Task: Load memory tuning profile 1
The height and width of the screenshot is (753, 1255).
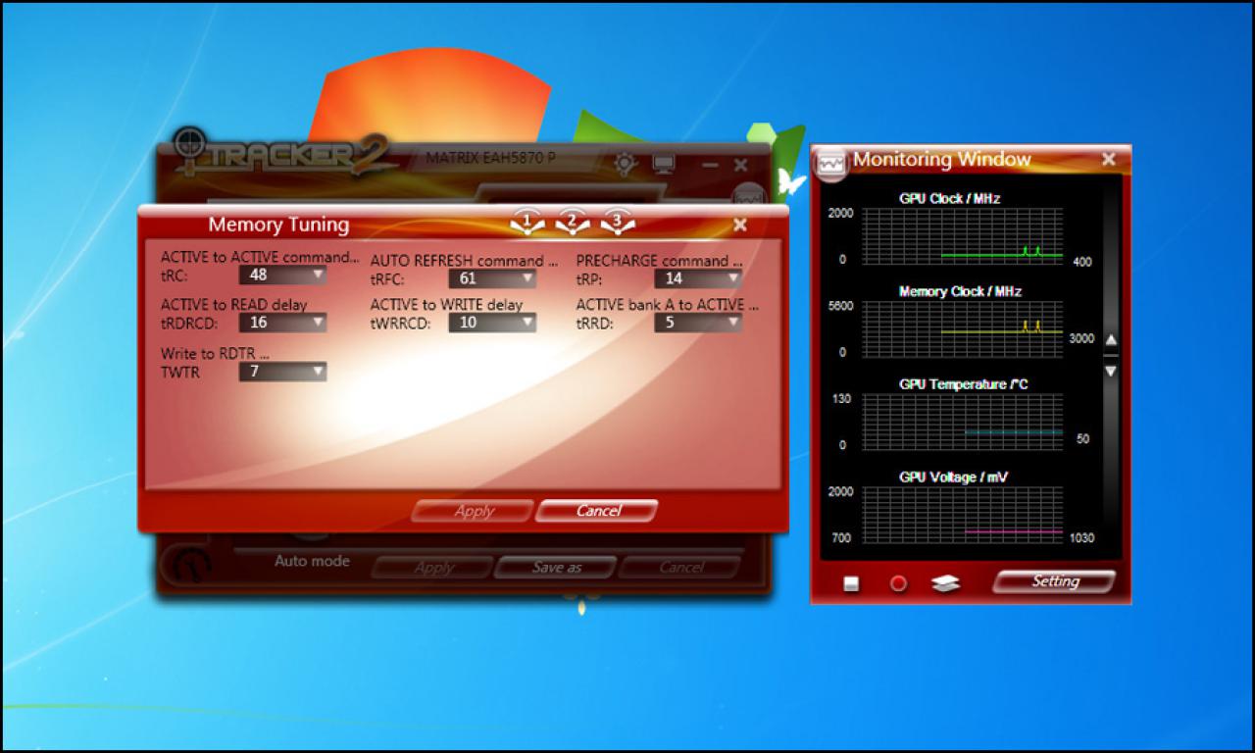Action: [x=527, y=223]
